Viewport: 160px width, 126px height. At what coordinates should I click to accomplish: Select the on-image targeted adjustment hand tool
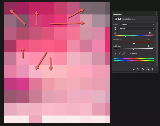point(115,28)
